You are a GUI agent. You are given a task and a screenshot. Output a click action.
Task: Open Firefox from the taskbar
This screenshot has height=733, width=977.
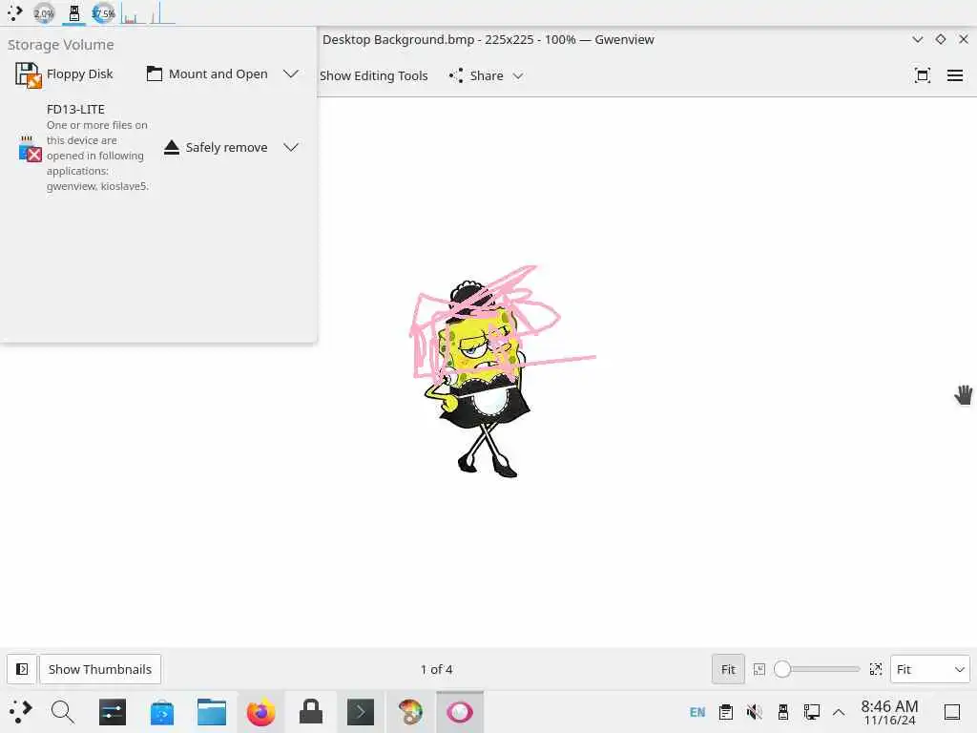[x=261, y=712]
